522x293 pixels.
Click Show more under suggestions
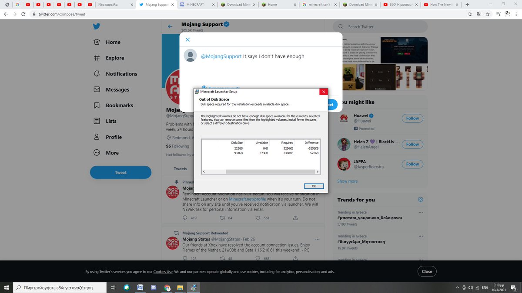347,181
